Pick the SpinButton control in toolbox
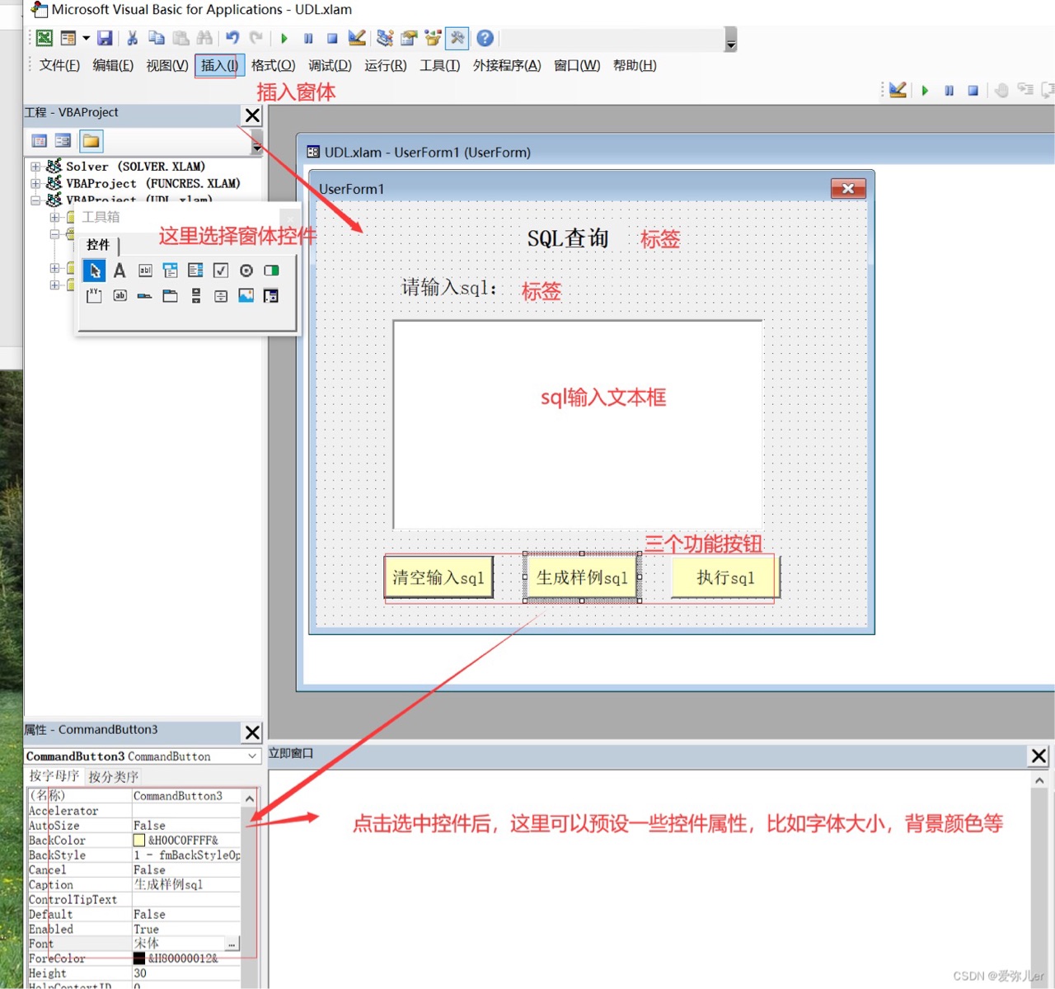This screenshot has width=1055, height=989. point(221,295)
